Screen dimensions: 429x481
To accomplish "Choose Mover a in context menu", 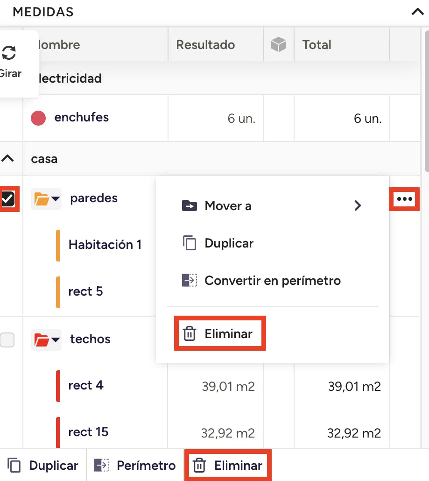I will click(x=228, y=206).
